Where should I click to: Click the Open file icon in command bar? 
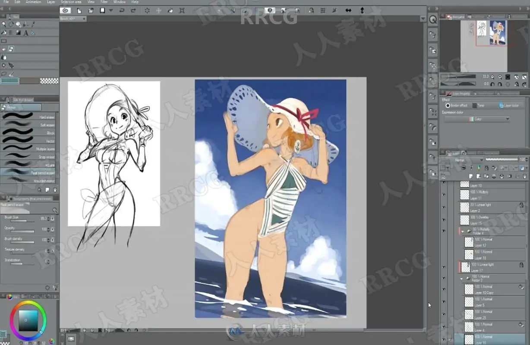click(x=91, y=10)
